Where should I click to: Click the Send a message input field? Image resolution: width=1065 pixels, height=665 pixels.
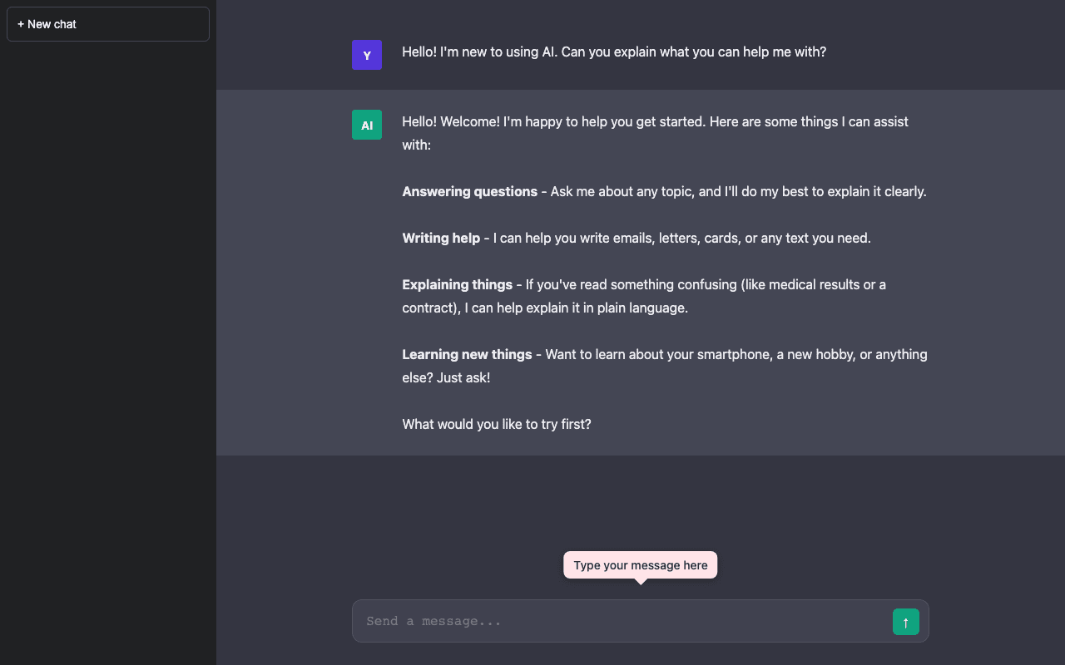coord(582,621)
